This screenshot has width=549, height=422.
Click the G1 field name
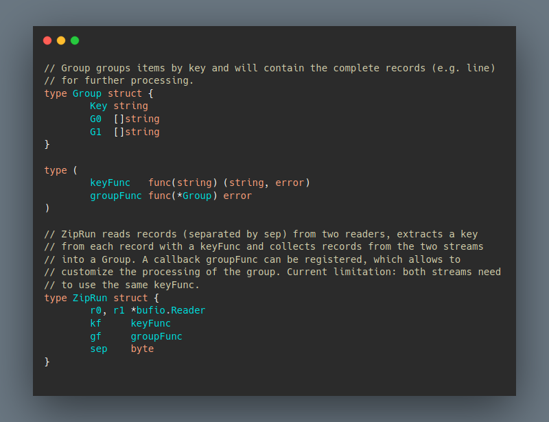(95, 132)
